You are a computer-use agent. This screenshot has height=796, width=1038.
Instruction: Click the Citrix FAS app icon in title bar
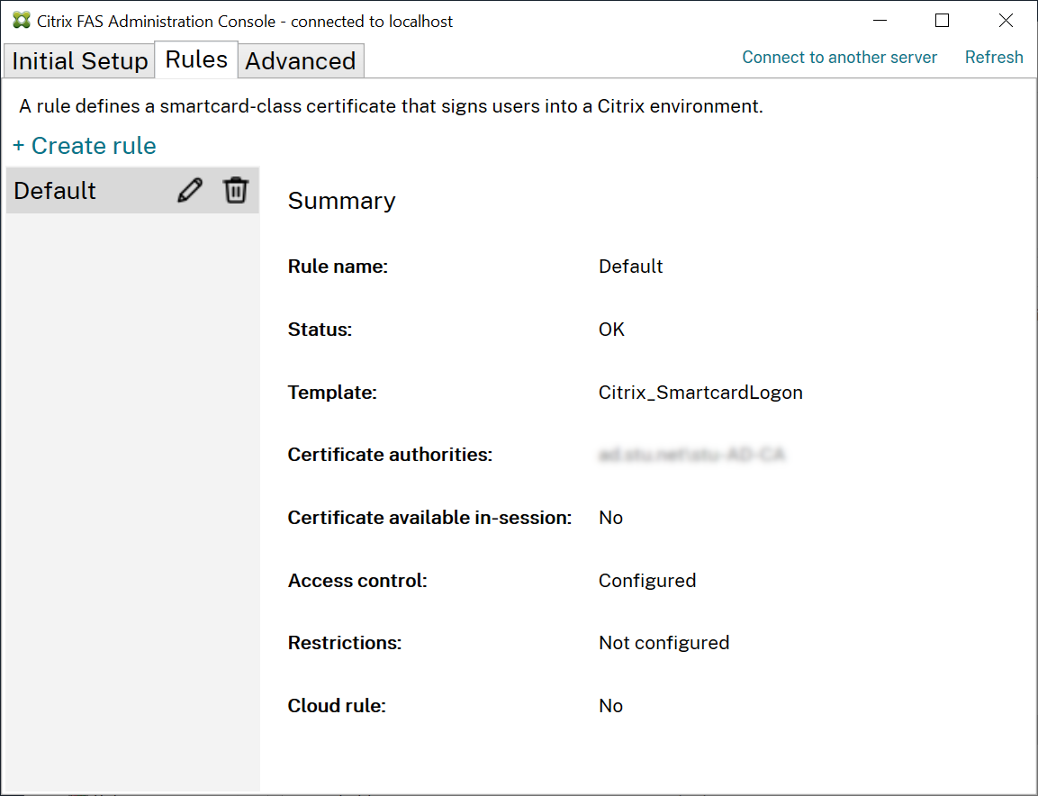pos(22,21)
